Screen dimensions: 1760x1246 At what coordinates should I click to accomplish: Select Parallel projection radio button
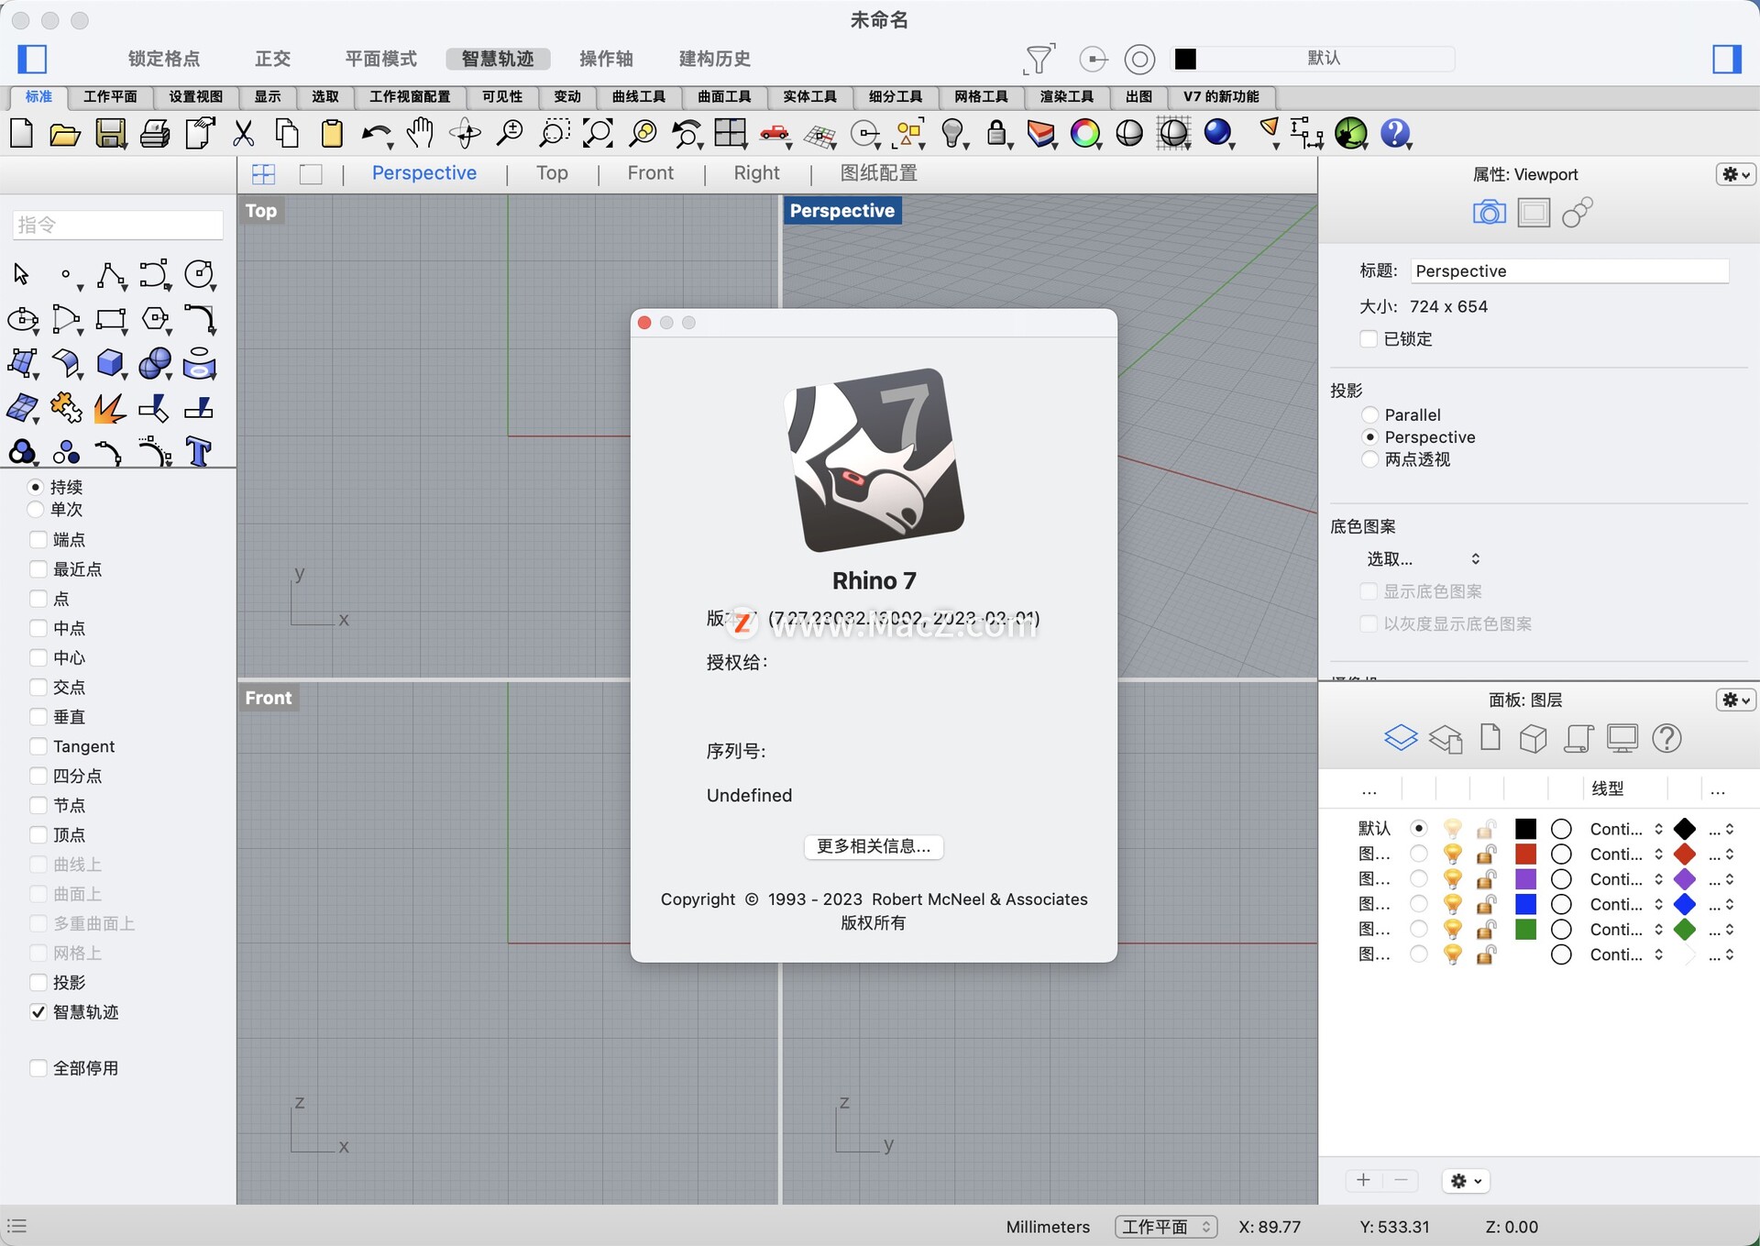(x=1369, y=414)
